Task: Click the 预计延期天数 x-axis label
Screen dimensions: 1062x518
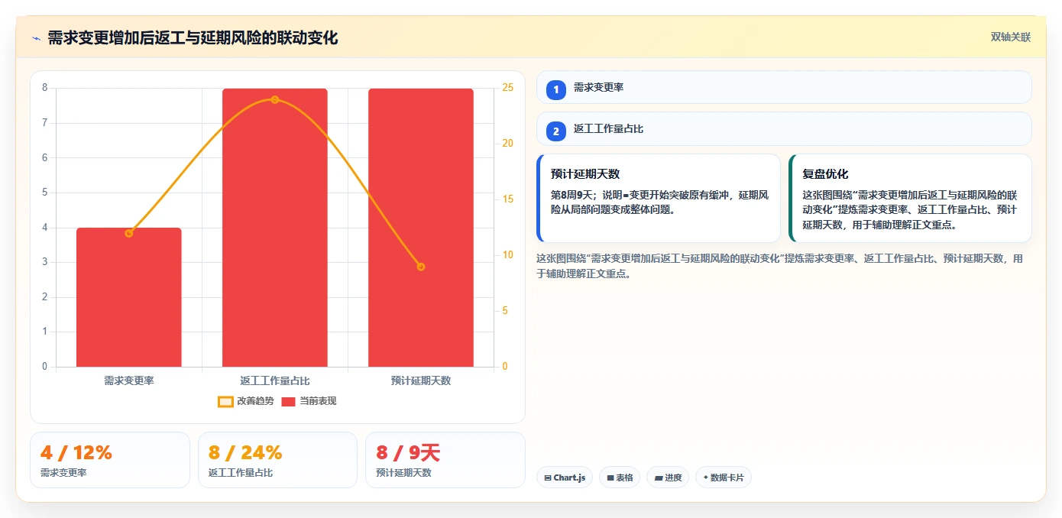Action: pyautogui.click(x=421, y=380)
